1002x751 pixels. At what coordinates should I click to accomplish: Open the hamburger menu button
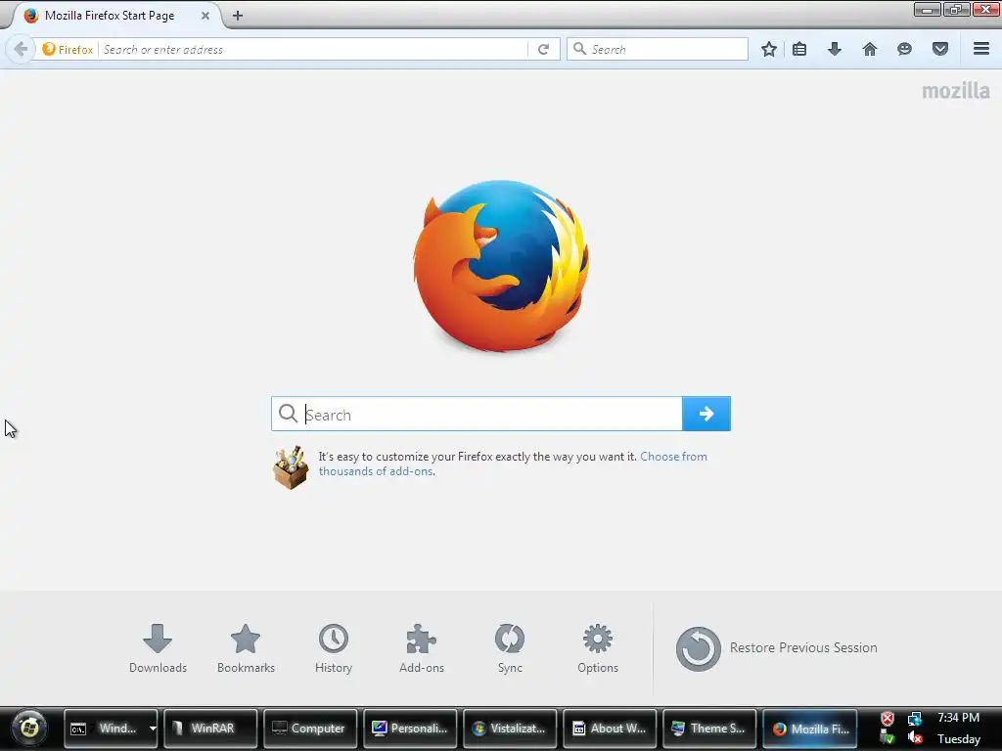[981, 49]
